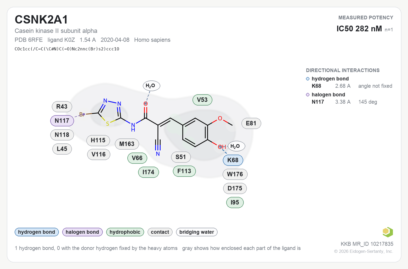Click the H2O bubble beside the OH group
Viewport: 408px width, 269px height.
point(236,146)
